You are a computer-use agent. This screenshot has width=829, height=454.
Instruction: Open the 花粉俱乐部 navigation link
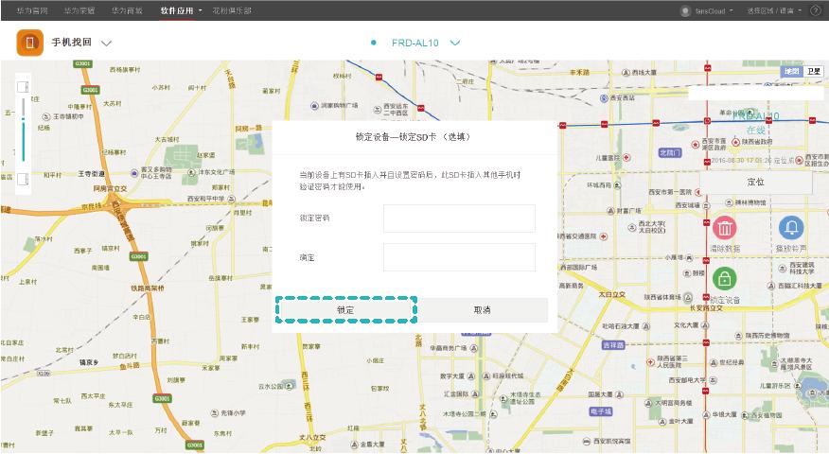[232, 10]
